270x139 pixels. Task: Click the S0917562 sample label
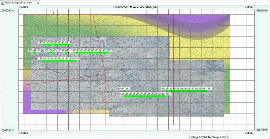point(124,89)
